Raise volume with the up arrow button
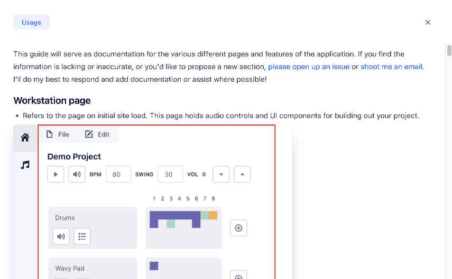Viewport: 452px width, 279px height. click(242, 174)
